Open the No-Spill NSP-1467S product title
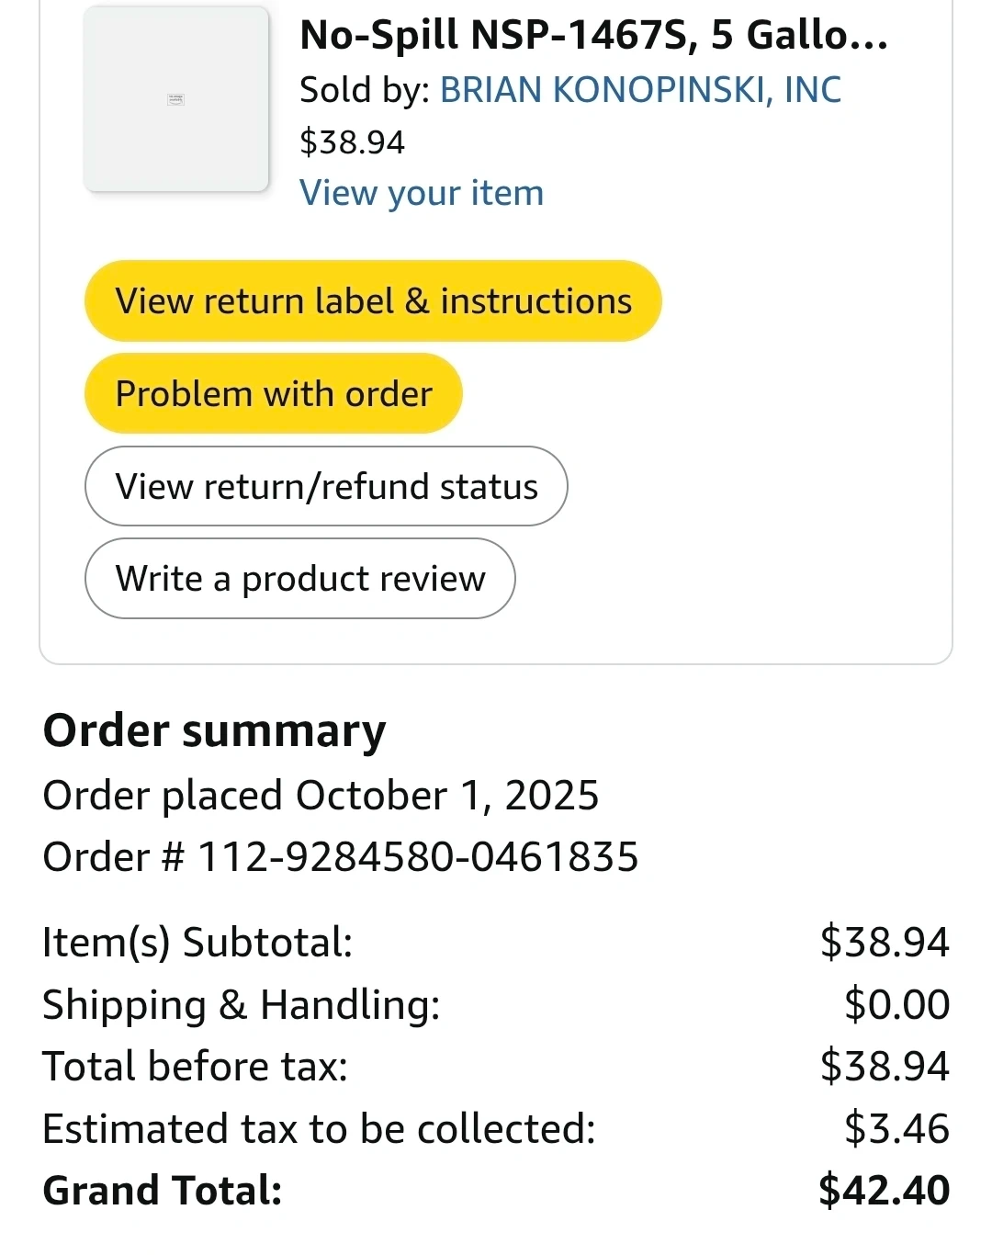Screen dimensions: 992x1255 593,36
